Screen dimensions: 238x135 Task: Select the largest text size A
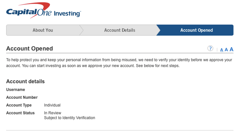pyautogui.click(x=231, y=49)
